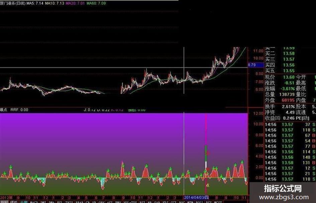This screenshot has width=316, height=203.
Task: Click the tick row with volume 114
Action: [290, 152]
